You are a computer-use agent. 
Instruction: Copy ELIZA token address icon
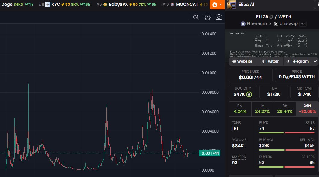(x=271, y=17)
